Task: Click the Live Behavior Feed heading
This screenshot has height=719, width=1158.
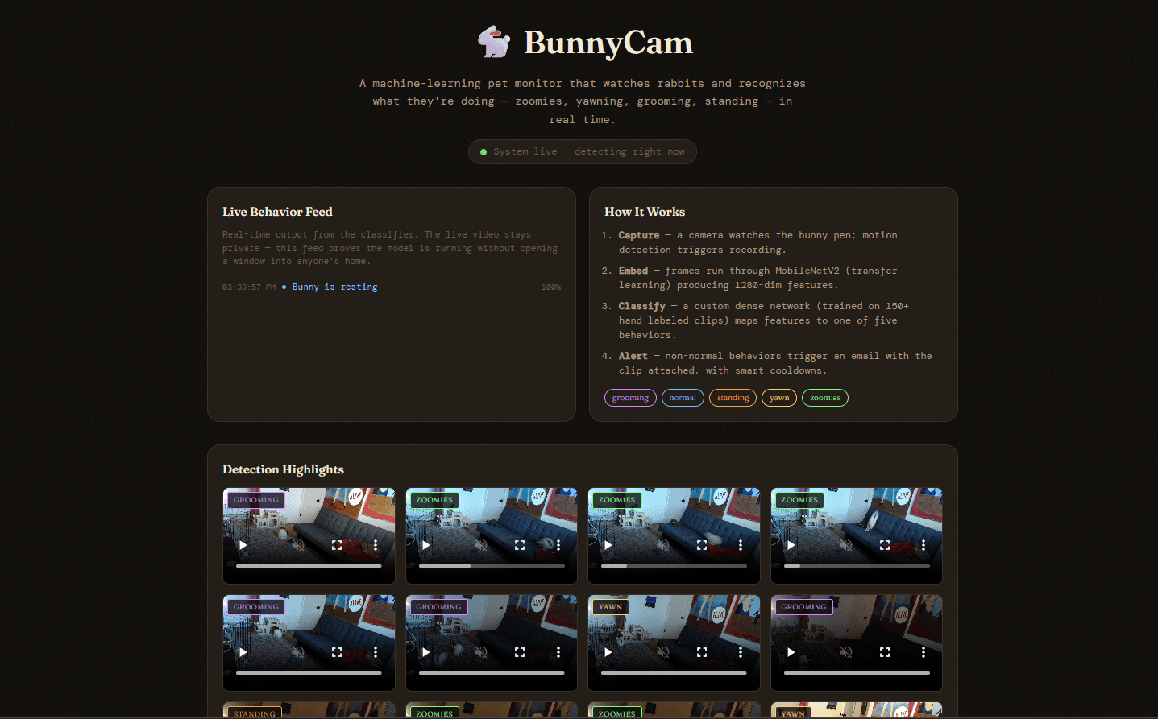Action: 277,212
